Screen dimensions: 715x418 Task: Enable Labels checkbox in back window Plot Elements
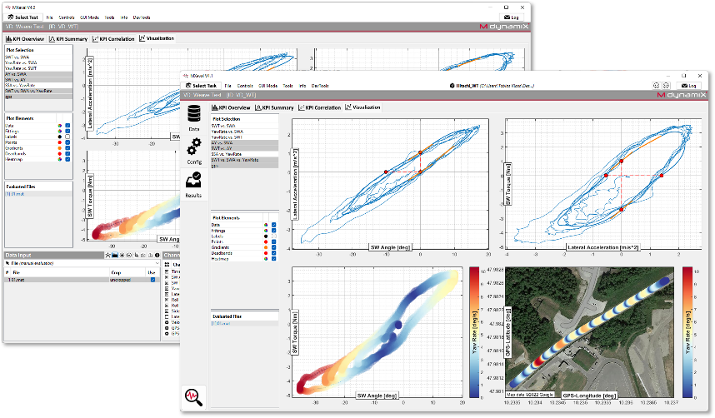click(67, 137)
